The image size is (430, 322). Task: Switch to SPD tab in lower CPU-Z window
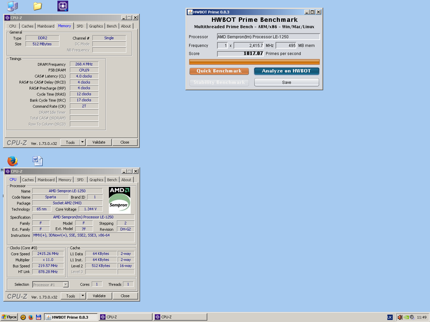coord(80,180)
